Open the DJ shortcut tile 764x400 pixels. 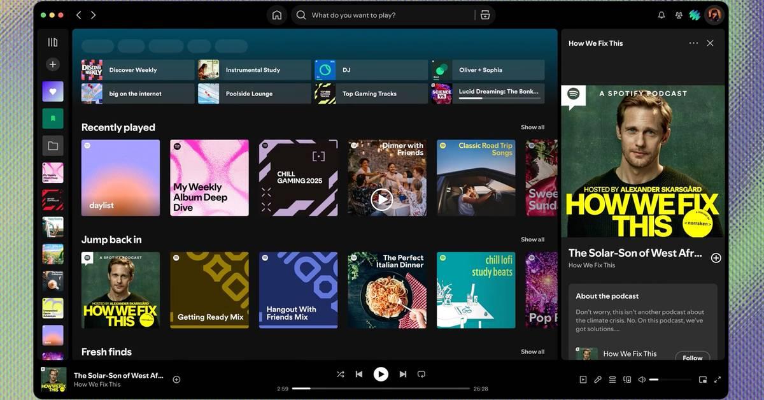[x=371, y=70]
